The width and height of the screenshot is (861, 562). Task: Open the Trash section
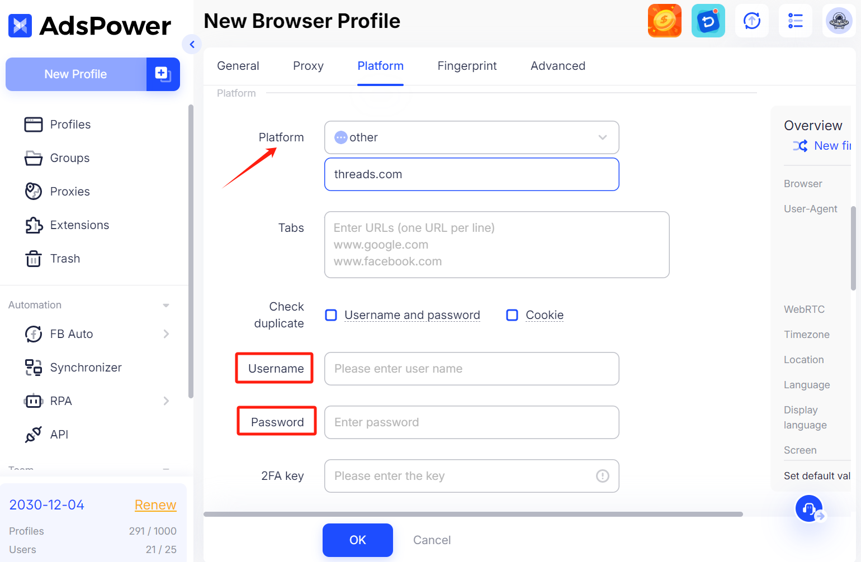click(65, 258)
